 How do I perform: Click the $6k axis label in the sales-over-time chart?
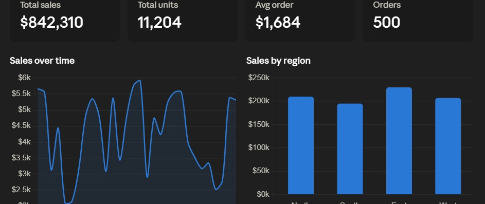pyautogui.click(x=25, y=78)
